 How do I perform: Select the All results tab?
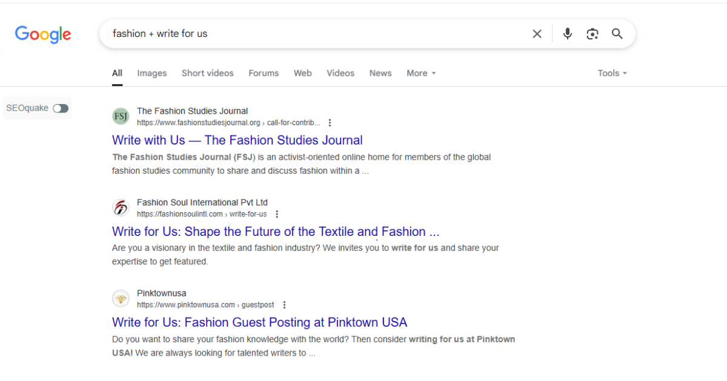(x=117, y=73)
